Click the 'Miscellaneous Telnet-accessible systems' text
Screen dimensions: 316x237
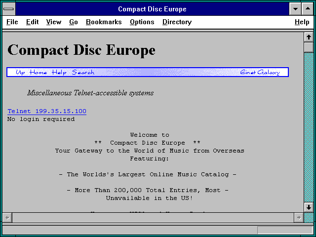pyautogui.click(x=90, y=93)
